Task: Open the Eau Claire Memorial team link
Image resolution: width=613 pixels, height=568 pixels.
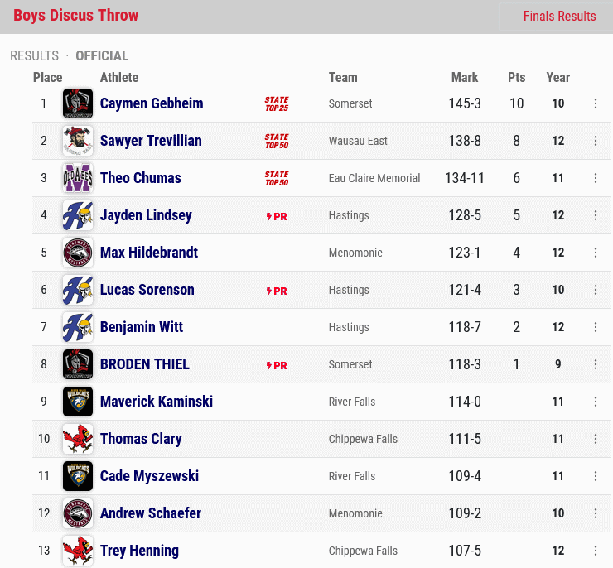Action: tap(374, 178)
